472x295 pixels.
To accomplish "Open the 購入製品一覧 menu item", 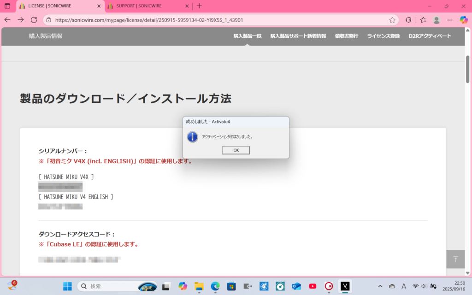I will click(247, 36).
